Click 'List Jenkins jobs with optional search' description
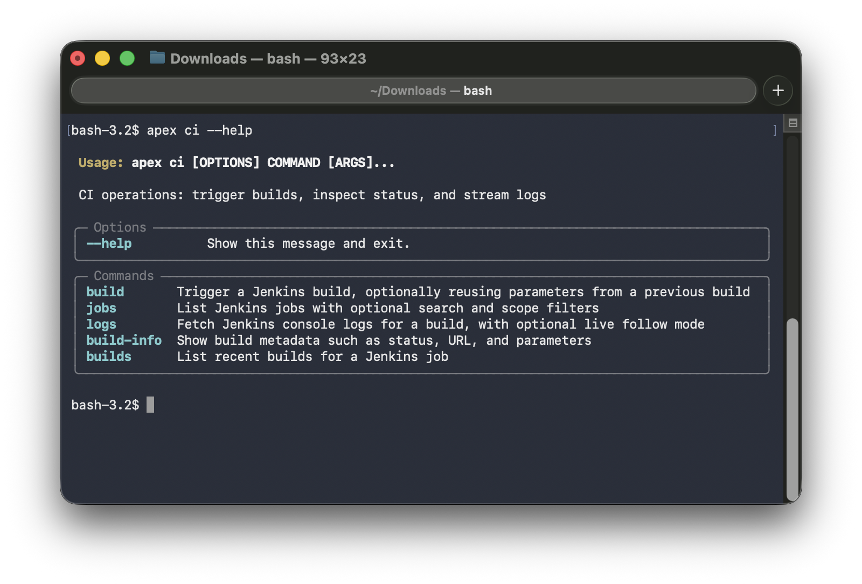The image size is (862, 584). point(388,308)
